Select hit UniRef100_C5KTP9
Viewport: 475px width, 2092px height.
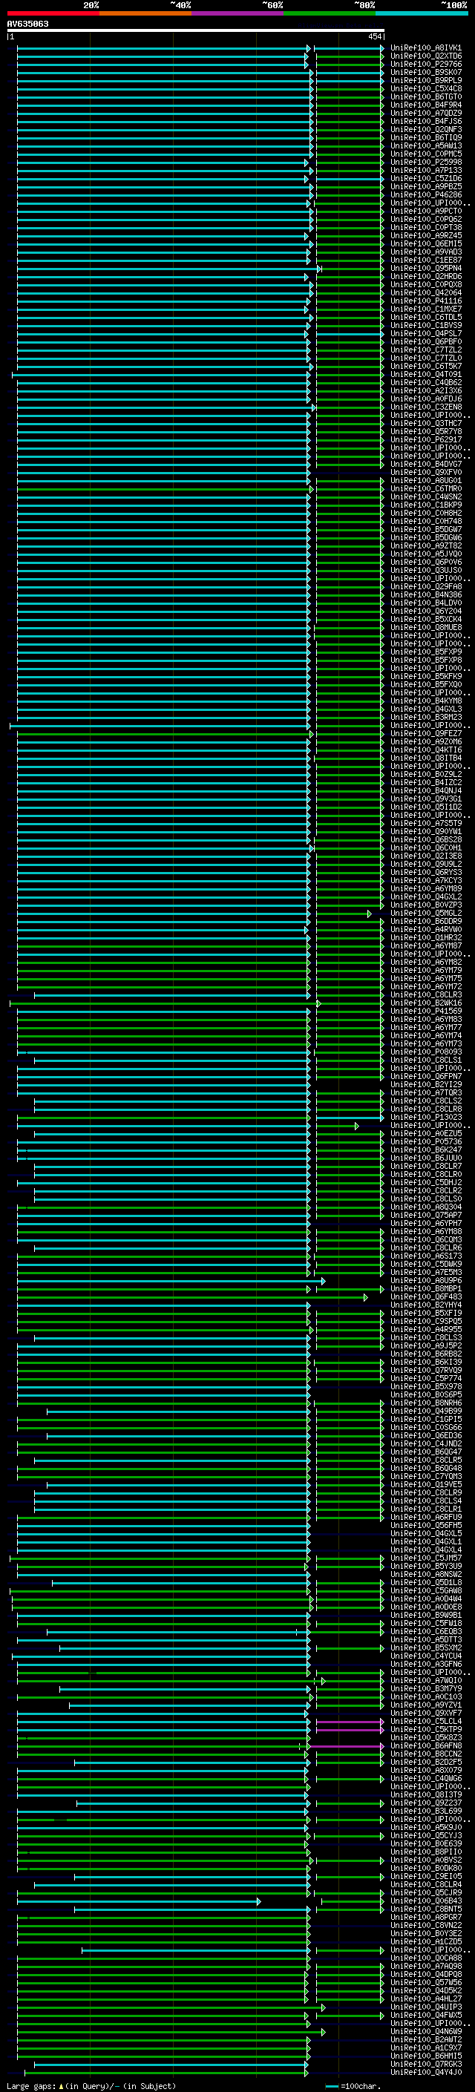(425, 1729)
